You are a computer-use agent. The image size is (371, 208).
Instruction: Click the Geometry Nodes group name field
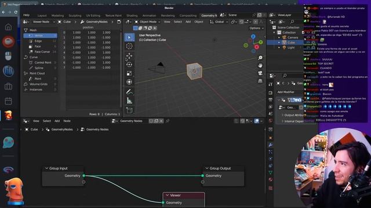coord(133,121)
